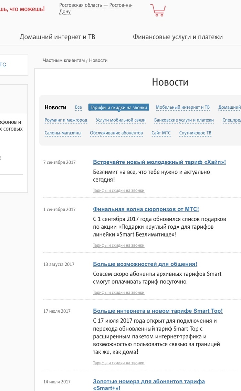This screenshot has width=241, height=391.
Task: Open Домашний интернет и ТВ menu
Action: click(57, 37)
